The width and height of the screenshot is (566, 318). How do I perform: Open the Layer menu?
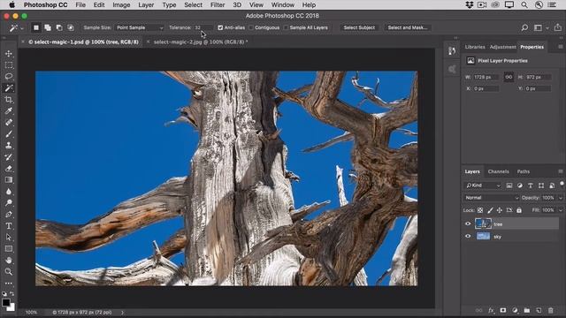pyautogui.click(x=146, y=5)
